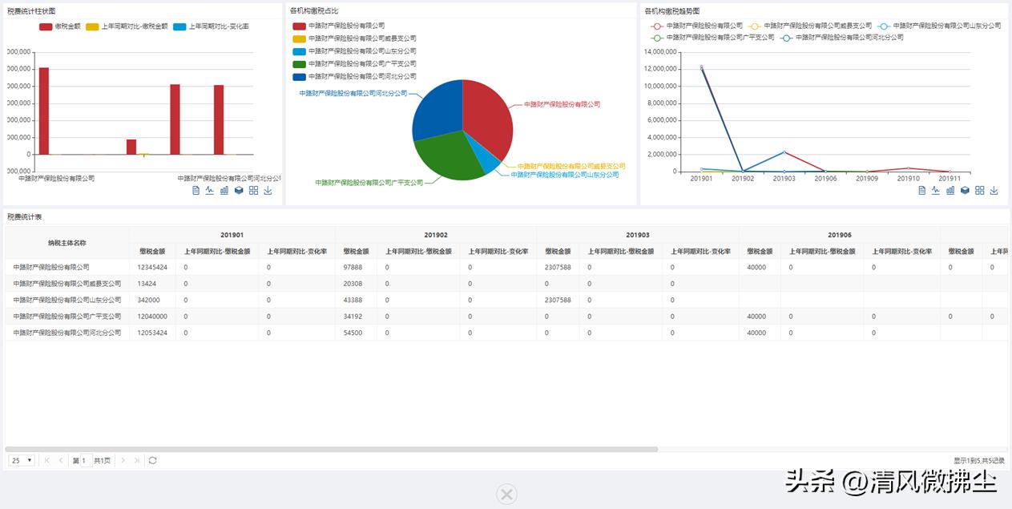This screenshot has width=1012, height=509.
Task: Go to the last table page
Action: (x=136, y=460)
